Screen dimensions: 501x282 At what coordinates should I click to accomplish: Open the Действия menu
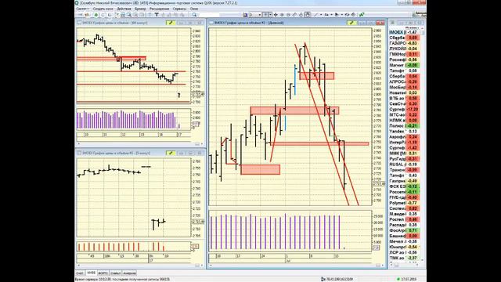pyautogui.click(x=124, y=9)
